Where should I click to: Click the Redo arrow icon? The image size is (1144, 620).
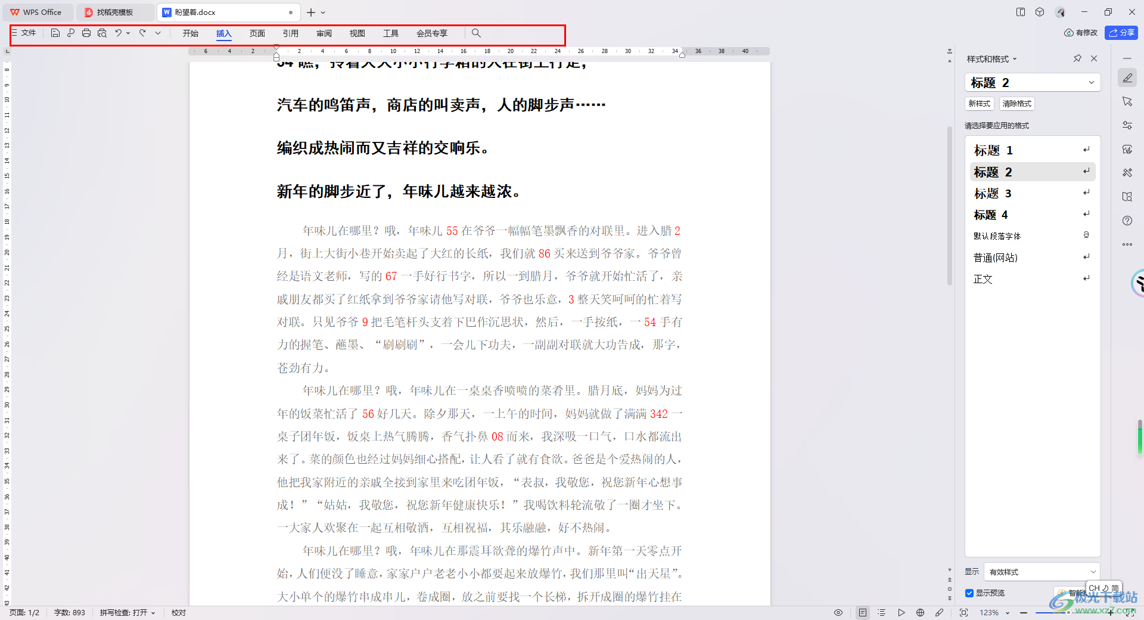point(142,33)
